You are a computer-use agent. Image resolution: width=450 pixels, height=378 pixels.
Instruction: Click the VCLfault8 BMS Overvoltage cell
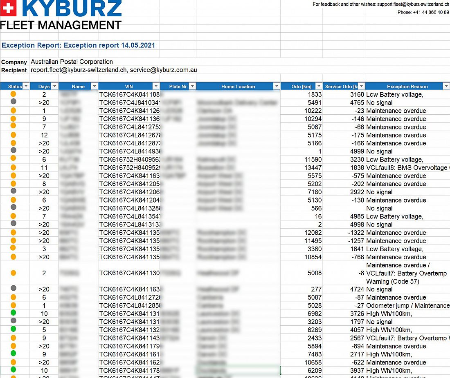point(407,168)
